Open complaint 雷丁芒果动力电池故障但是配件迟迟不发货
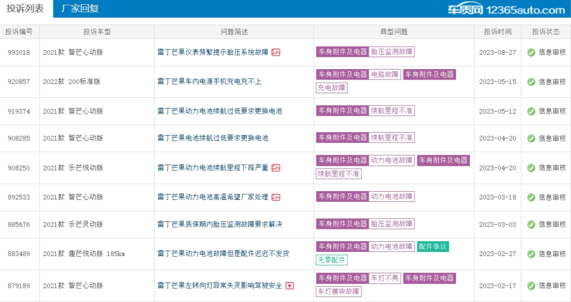Viewport: 571px width, 302px height. tap(223, 254)
